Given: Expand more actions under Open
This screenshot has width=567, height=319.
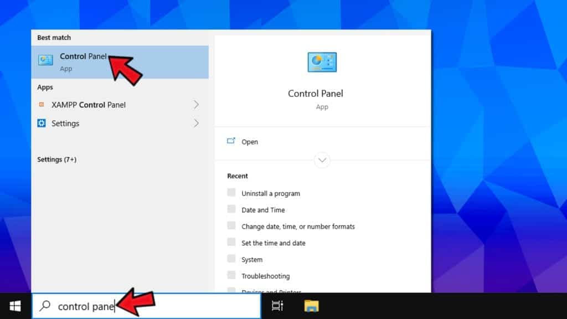Looking at the screenshot, I should 322,160.
